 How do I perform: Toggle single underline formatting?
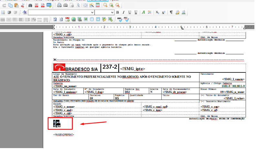coord(130,12)
